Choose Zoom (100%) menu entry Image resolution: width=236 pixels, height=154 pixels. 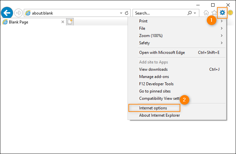click(x=177, y=36)
